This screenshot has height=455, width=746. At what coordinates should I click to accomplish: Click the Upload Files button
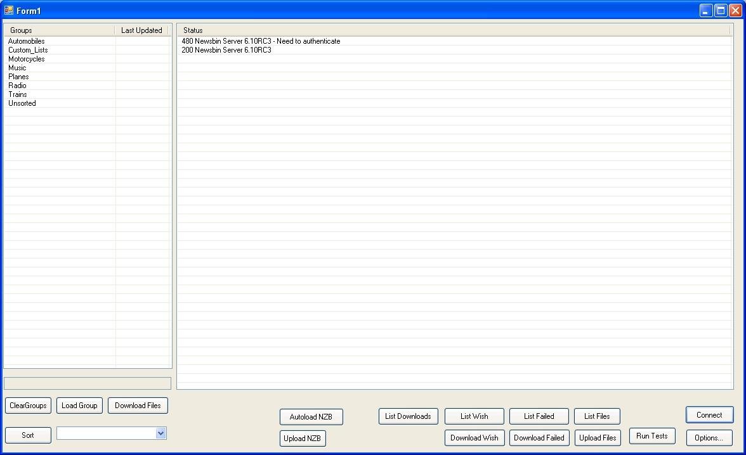pyautogui.click(x=598, y=438)
